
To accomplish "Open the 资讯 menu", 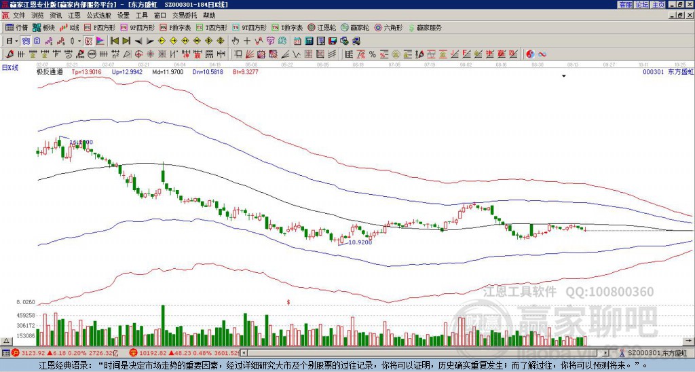I will pos(56,16).
